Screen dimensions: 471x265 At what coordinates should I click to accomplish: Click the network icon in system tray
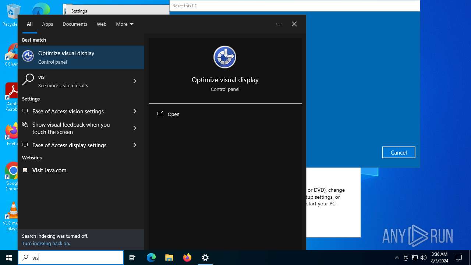(415, 258)
